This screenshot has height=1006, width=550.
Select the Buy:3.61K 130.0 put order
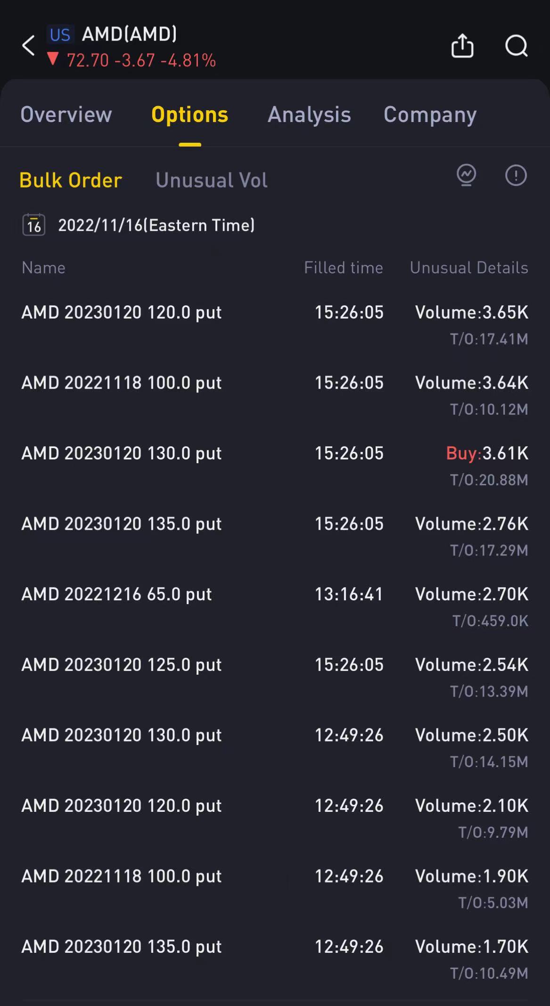point(122,453)
